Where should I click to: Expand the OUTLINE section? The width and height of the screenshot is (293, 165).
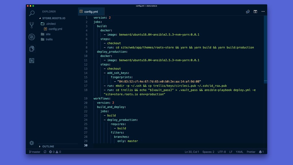[48, 146]
